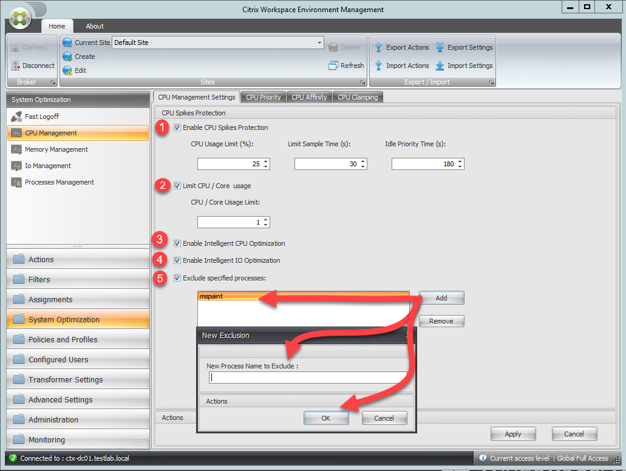Click the Assignments folder icon

click(x=19, y=299)
